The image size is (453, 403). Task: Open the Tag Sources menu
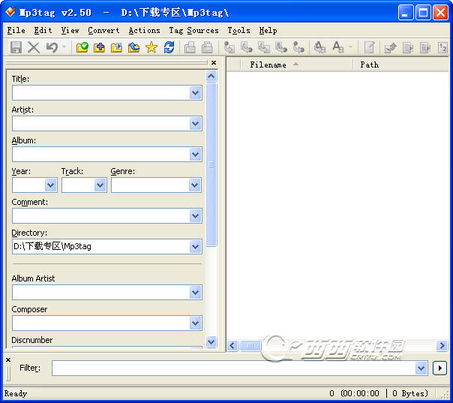(x=193, y=31)
